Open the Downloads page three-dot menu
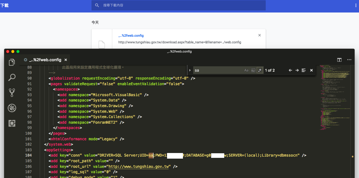Viewport: 359px width, 178px height. point(356,5)
